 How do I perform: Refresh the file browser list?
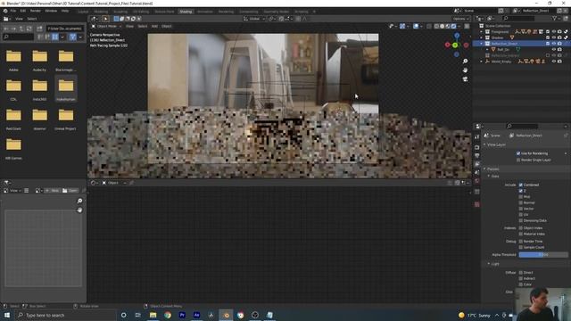coord(29,29)
